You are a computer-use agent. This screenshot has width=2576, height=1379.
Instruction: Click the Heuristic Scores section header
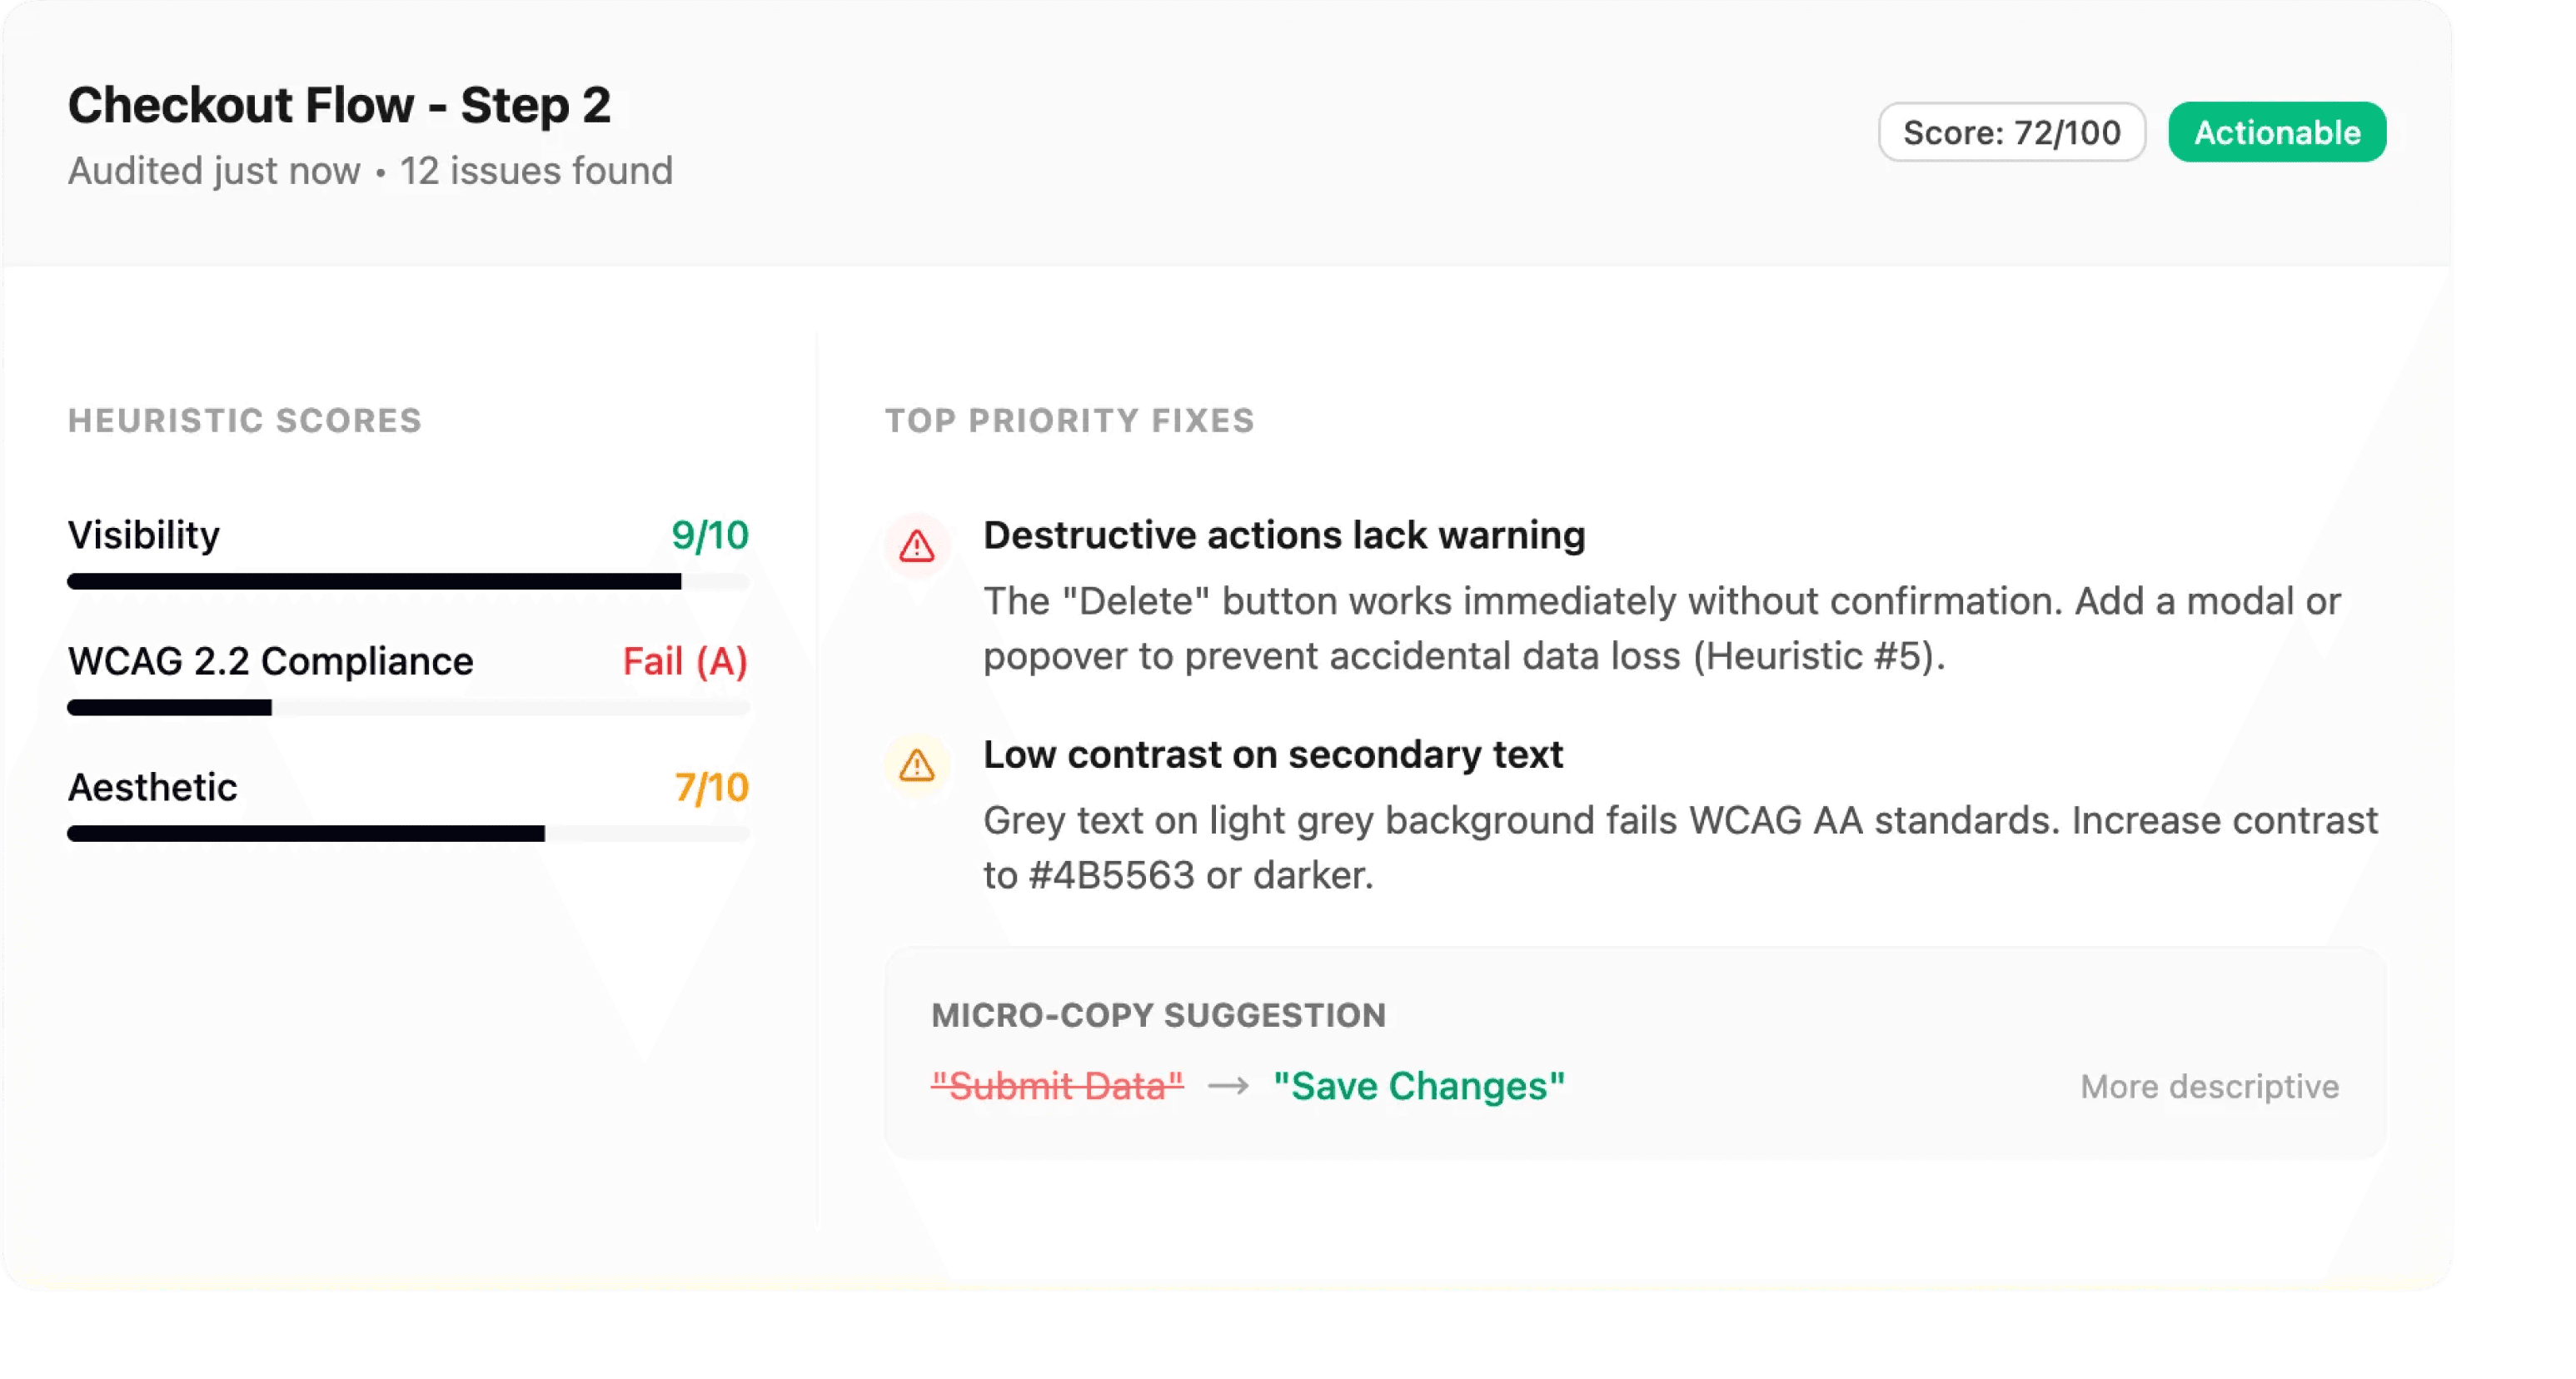245,420
